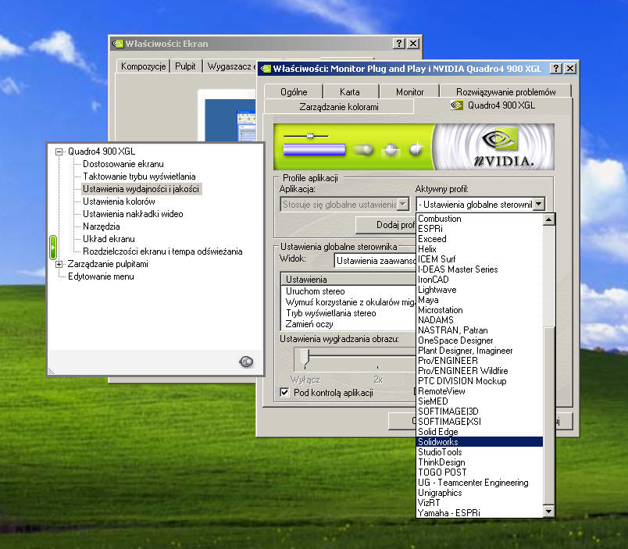
Task: Choose Lightwave profile
Action: tap(480, 290)
